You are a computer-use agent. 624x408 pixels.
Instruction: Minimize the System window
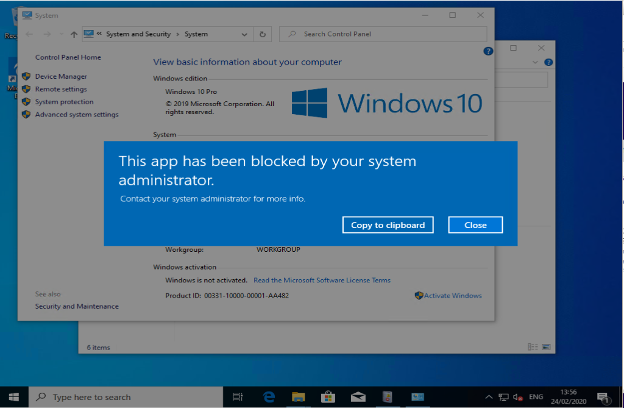tap(425, 15)
